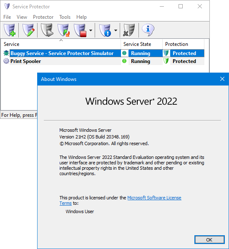Click the shield with blue exclamation icon
229x249 pixels.
point(105,30)
